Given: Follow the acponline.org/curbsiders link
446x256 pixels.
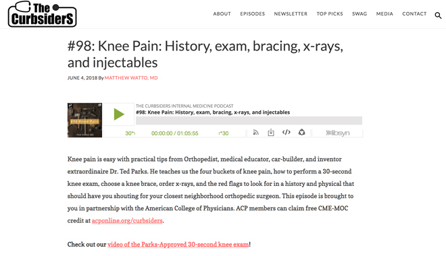Looking at the screenshot, I should point(127,220).
